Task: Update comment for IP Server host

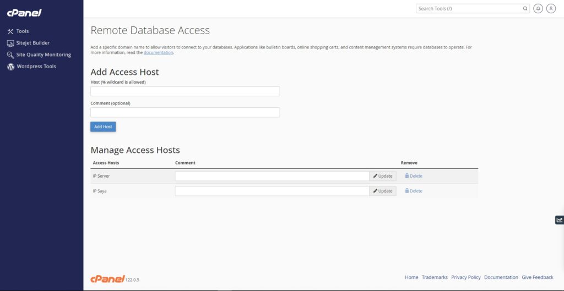Action: (x=383, y=176)
